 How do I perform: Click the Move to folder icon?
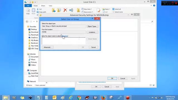pos(54,10)
